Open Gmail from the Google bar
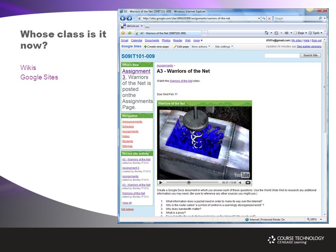The width and height of the screenshot is (336, 252). [125, 41]
